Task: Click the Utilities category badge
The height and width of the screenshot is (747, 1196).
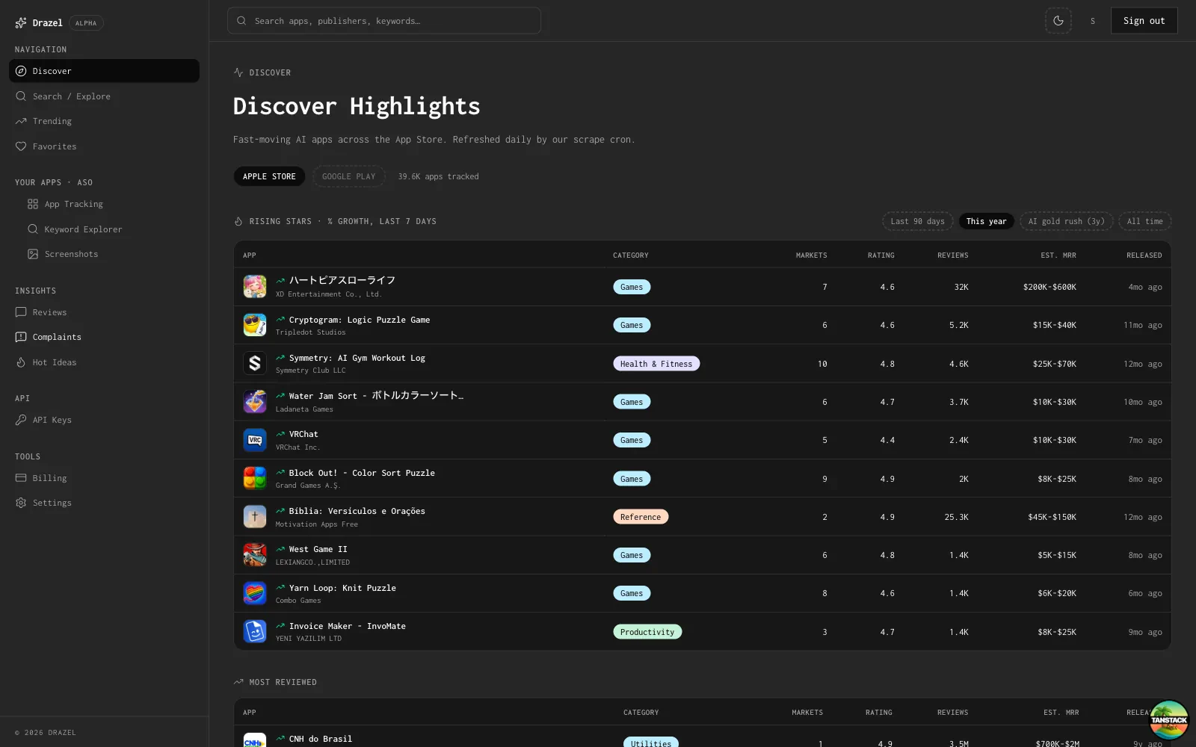Action: point(651,743)
